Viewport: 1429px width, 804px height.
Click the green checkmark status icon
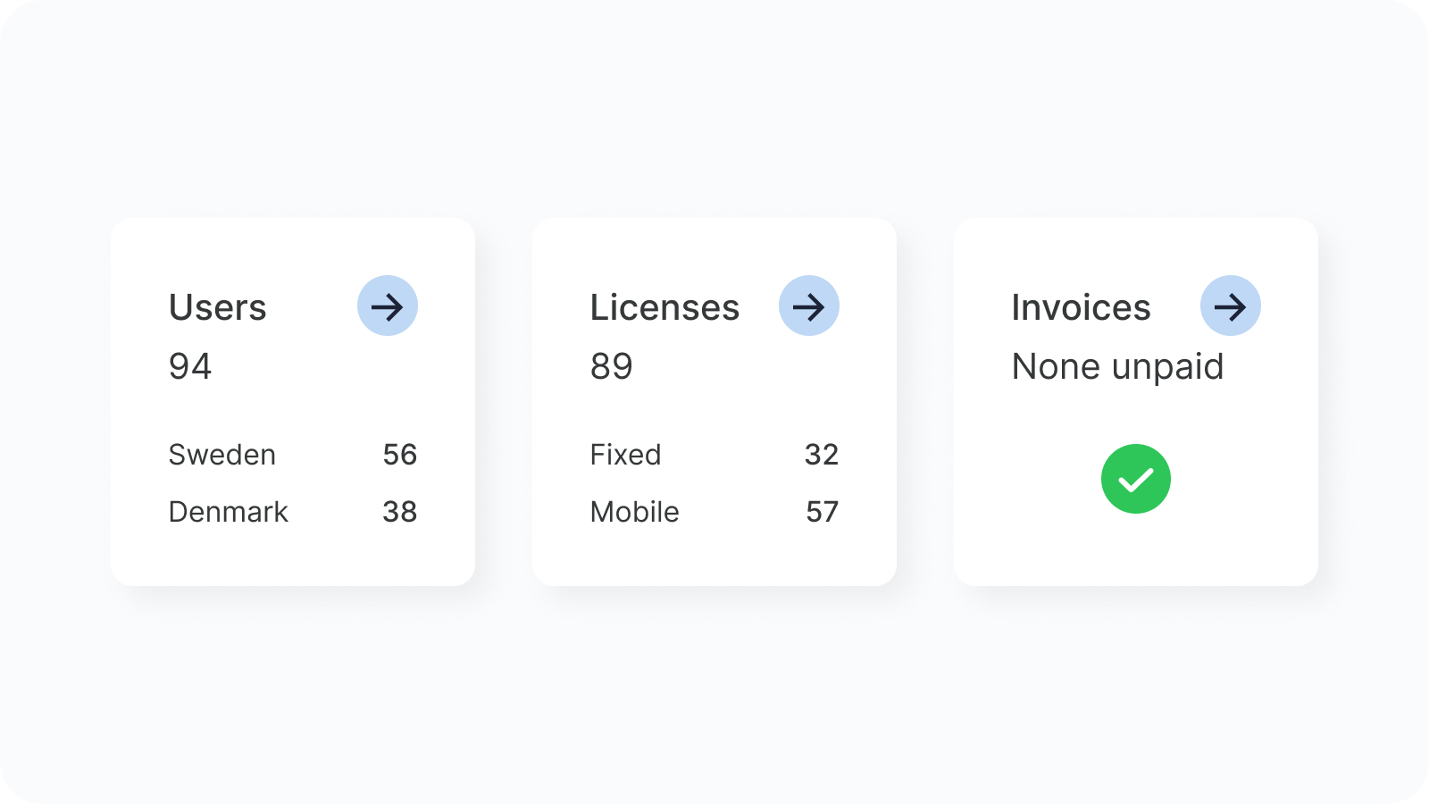click(1136, 479)
